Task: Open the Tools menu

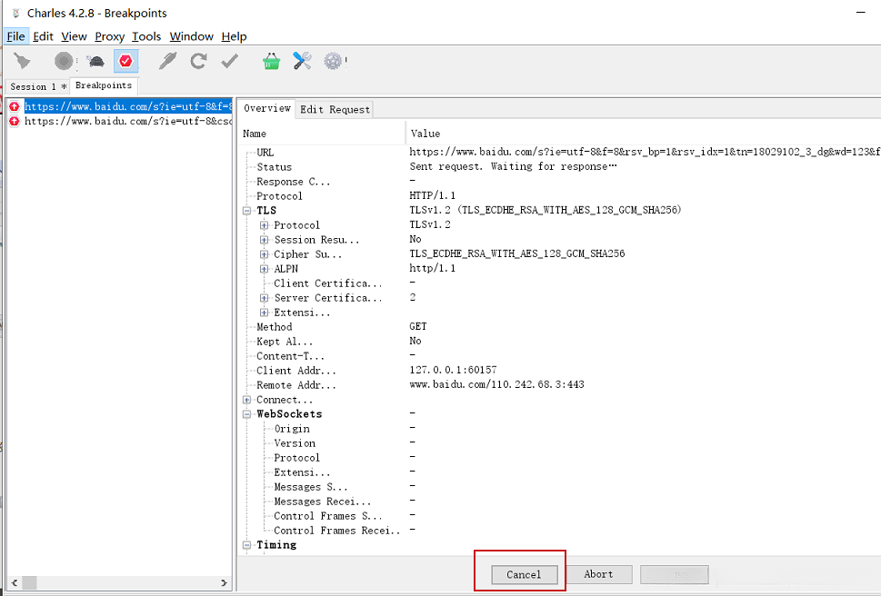Action: [146, 36]
